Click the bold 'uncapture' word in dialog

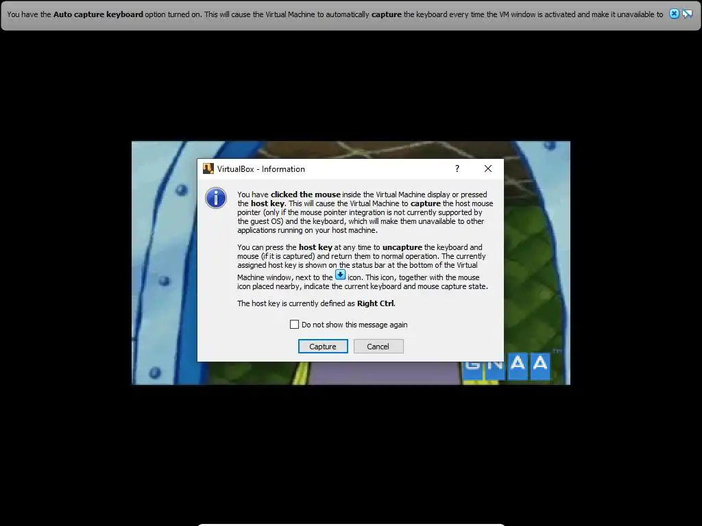click(x=402, y=247)
